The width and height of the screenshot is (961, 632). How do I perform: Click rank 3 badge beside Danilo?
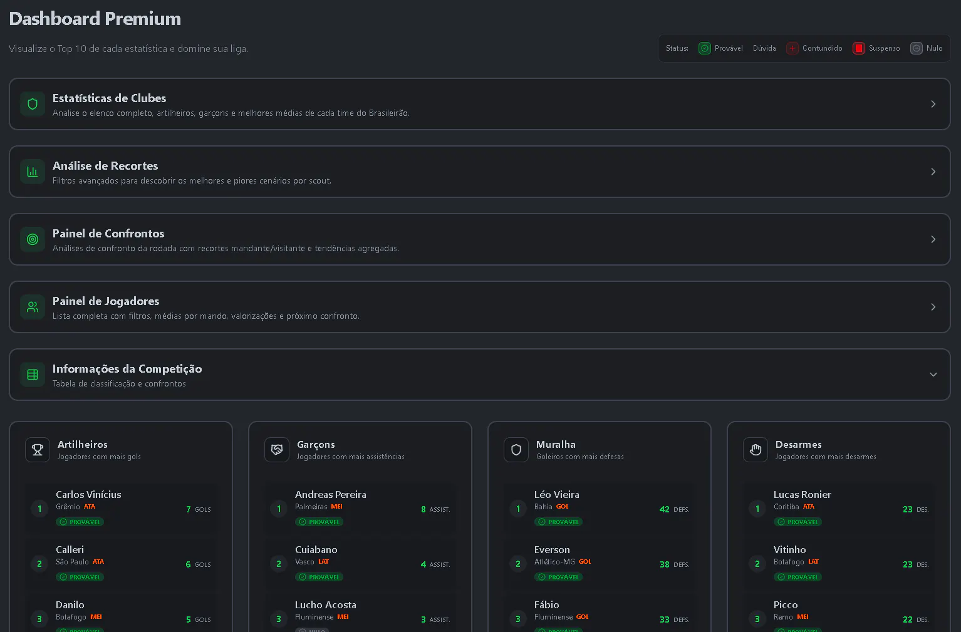[39, 619]
